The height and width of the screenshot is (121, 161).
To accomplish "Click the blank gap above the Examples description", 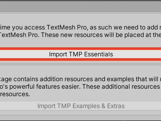I will tap(80, 70).
